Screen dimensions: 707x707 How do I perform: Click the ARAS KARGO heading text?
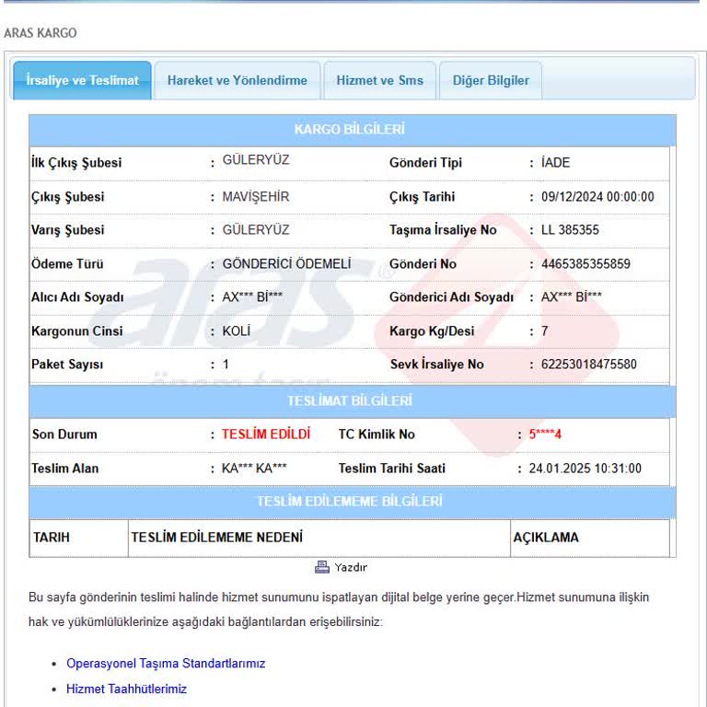click(41, 33)
